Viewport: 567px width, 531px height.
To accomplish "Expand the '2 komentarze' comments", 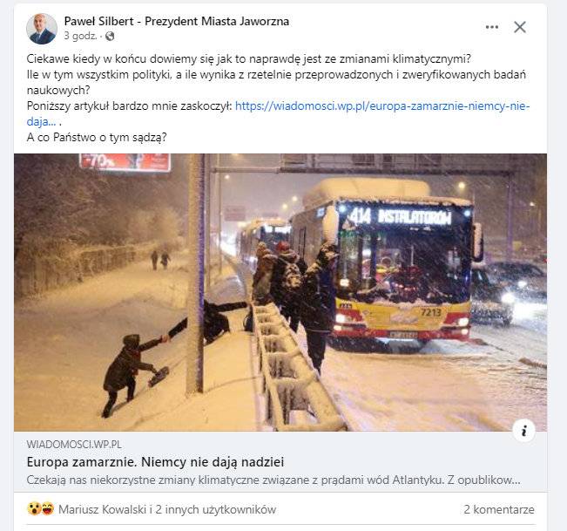I will click(499, 510).
